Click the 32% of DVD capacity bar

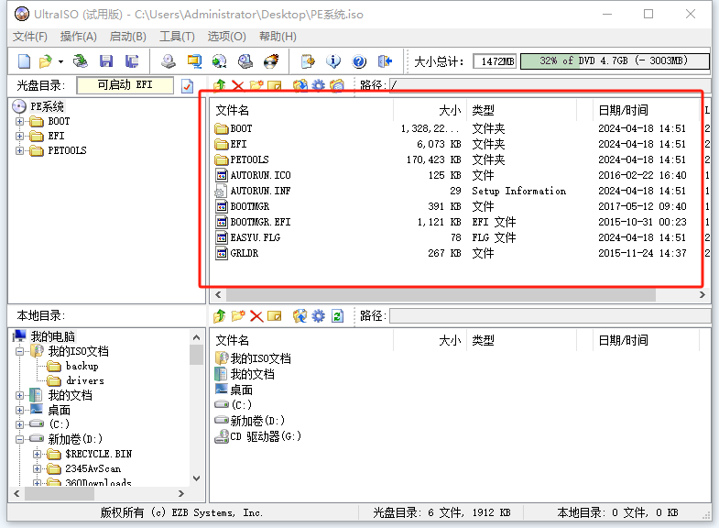pos(615,61)
